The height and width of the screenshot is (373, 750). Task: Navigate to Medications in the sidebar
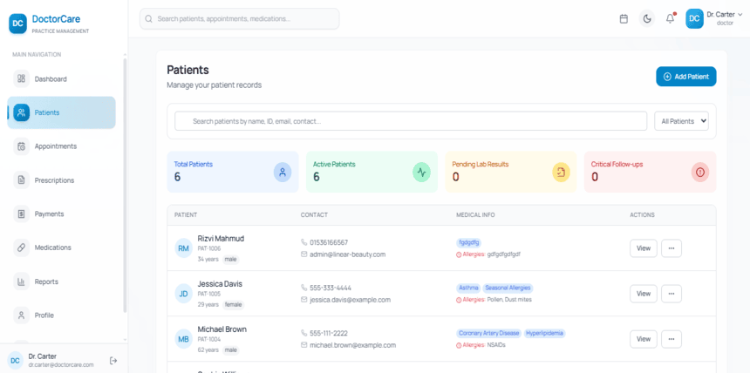tap(52, 248)
